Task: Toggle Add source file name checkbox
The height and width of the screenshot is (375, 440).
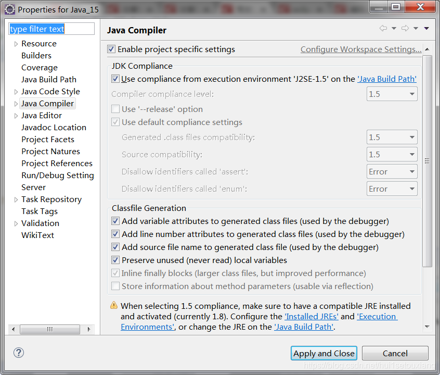Action: 115,247
